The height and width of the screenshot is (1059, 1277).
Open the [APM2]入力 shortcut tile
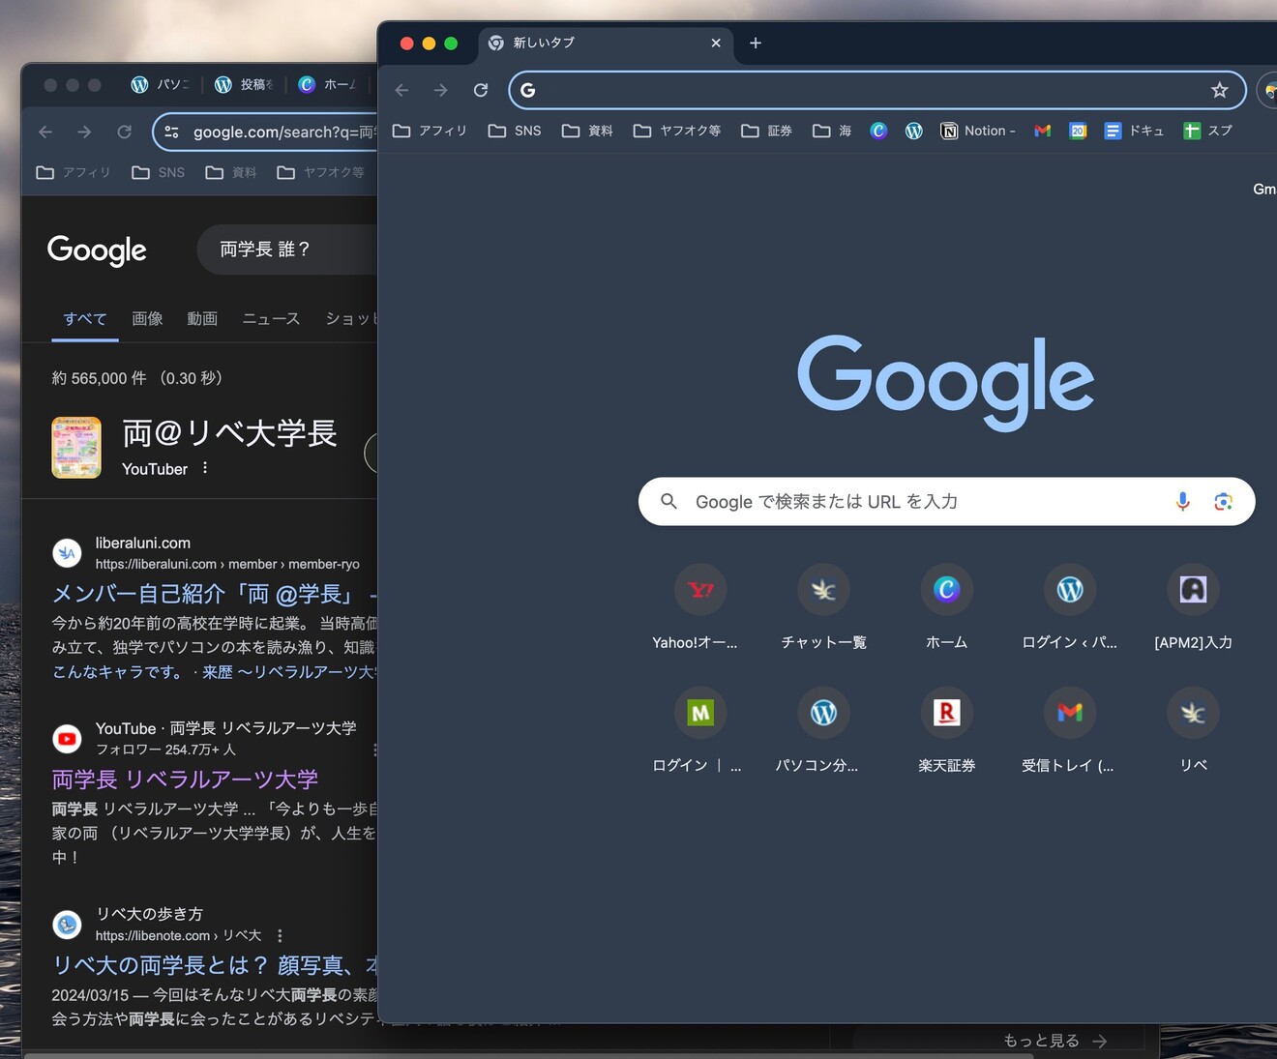click(1193, 607)
